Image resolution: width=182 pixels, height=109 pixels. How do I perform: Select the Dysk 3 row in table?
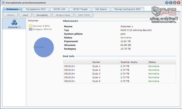point(120,74)
